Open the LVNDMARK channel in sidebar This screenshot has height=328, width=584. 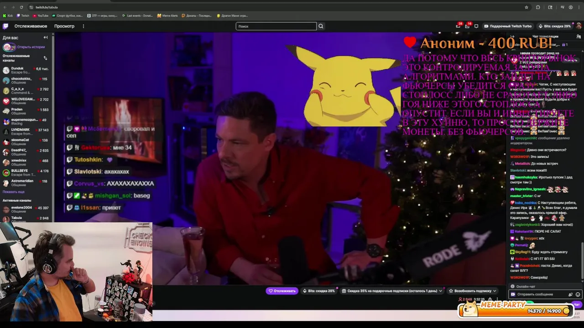pos(26,132)
